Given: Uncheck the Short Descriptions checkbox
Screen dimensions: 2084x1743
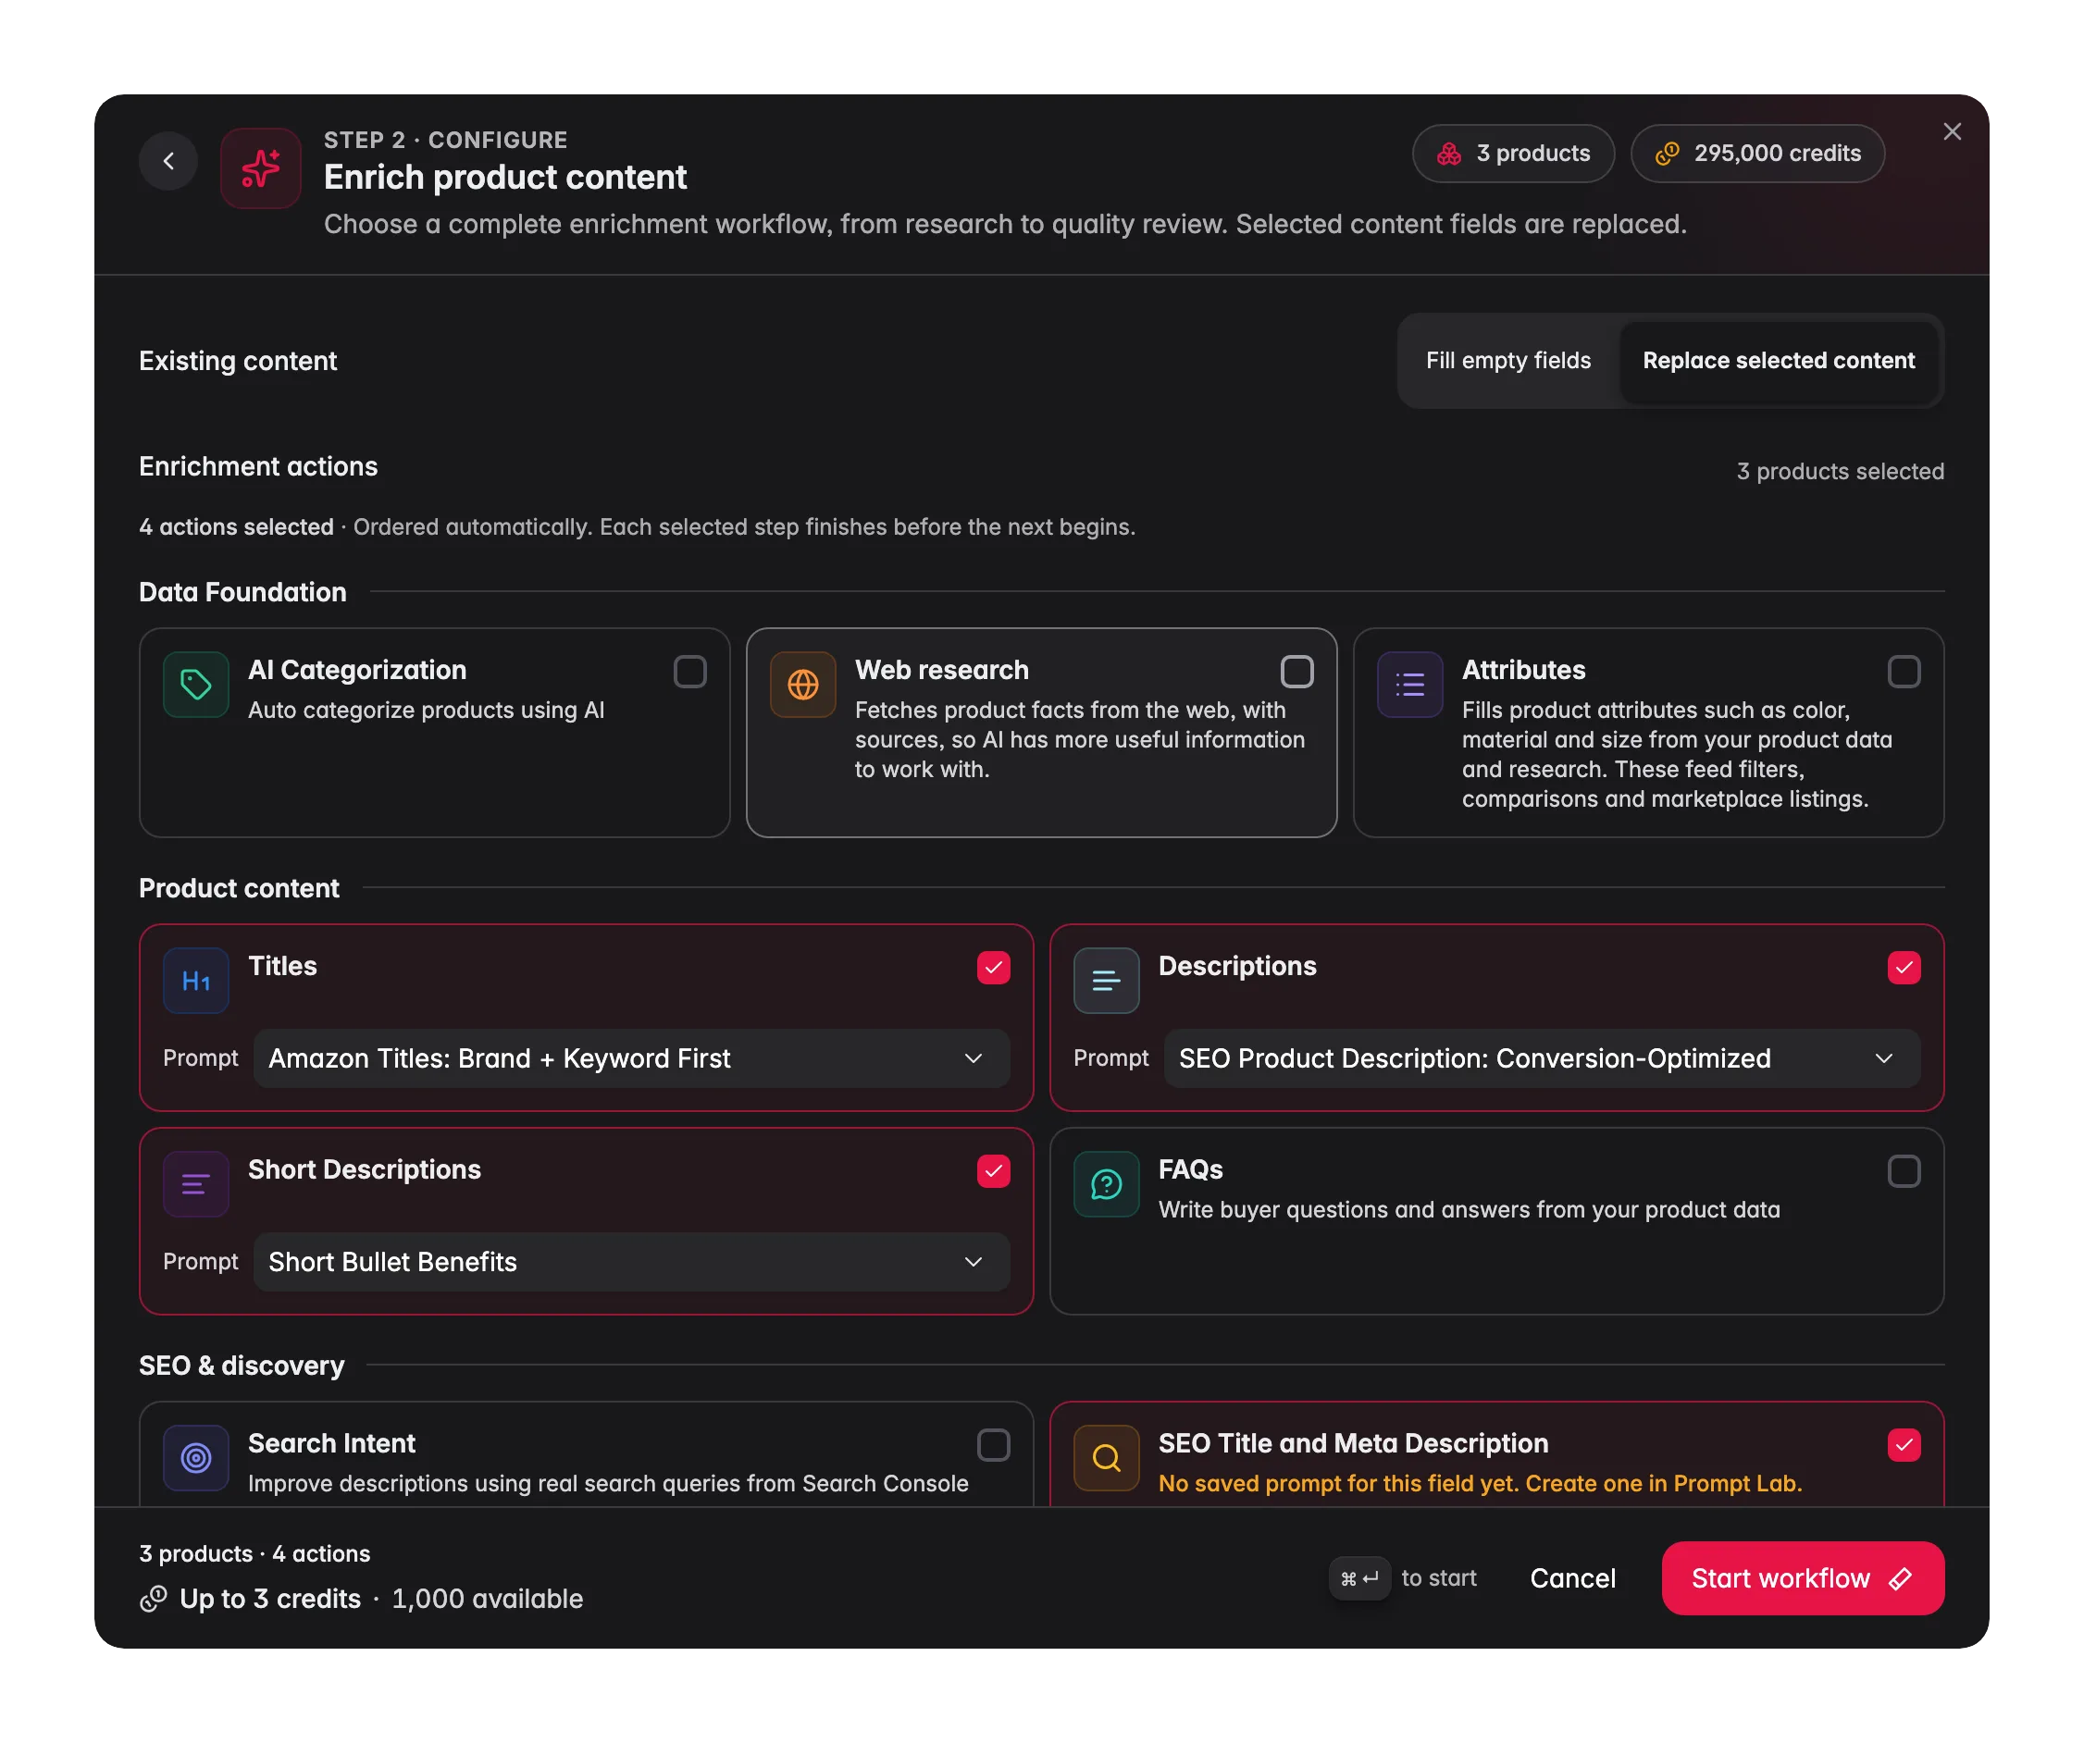Looking at the screenshot, I should (993, 1170).
